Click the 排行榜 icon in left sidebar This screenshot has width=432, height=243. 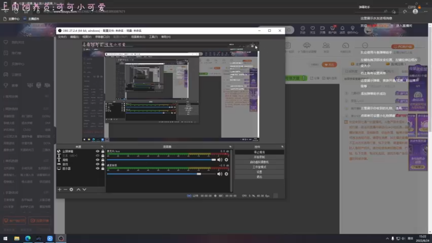pyautogui.click(x=6, y=53)
